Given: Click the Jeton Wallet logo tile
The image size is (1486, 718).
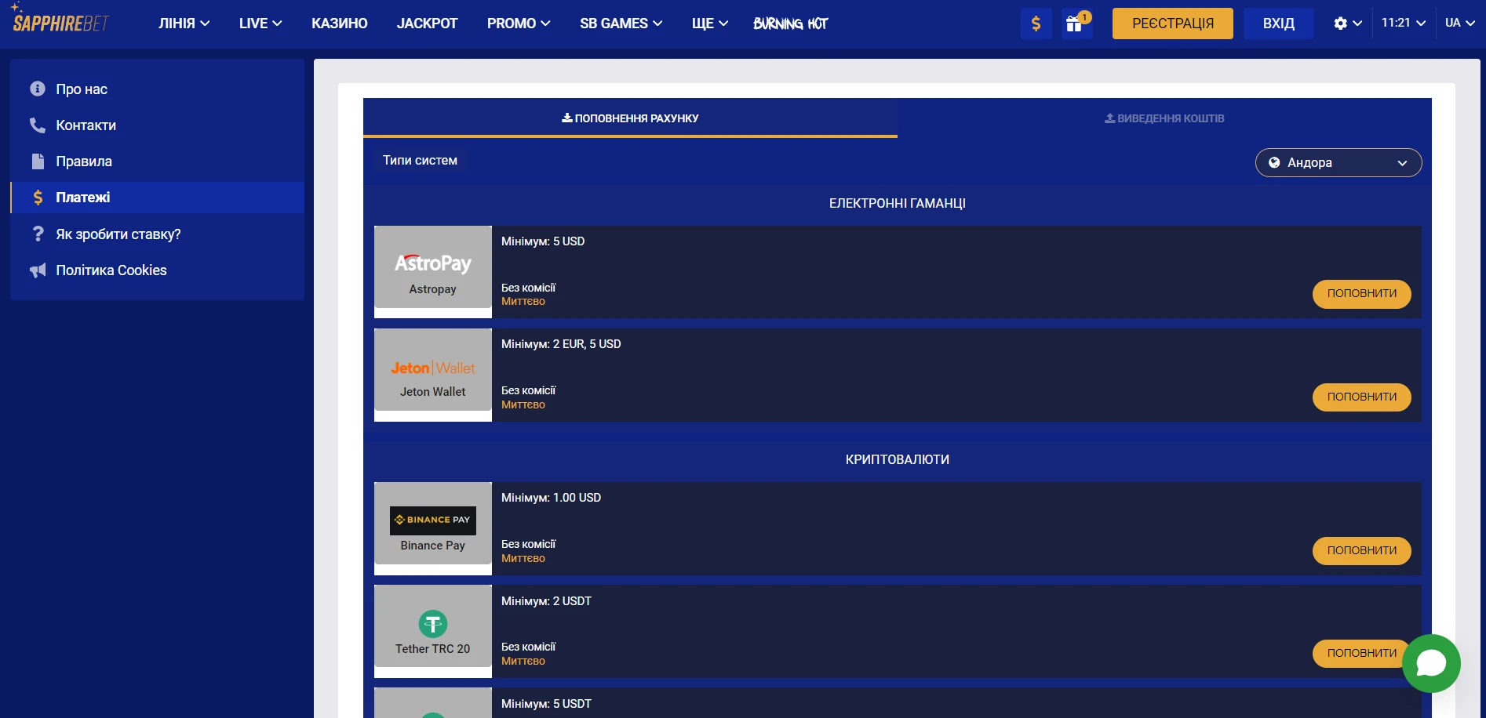Looking at the screenshot, I should click(x=433, y=370).
